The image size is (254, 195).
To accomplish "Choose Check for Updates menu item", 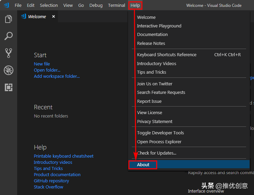I will (189, 153).
